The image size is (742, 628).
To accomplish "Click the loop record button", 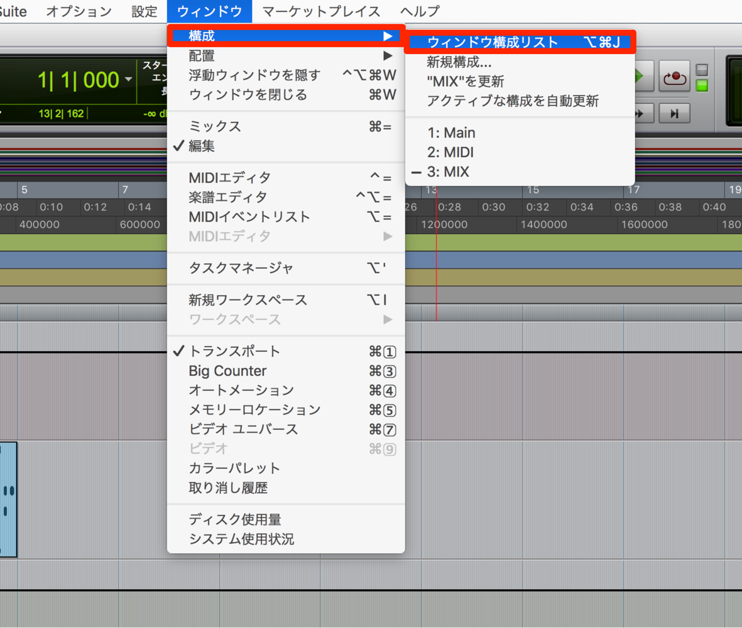I will click(x=674, y=77).
